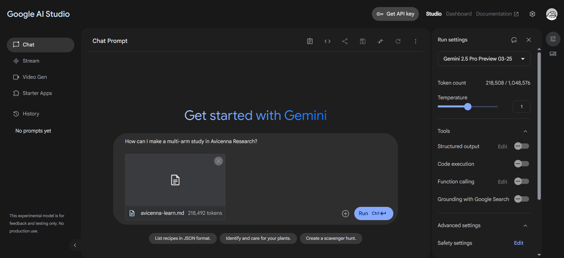Screen dimensions: 564x258
Task: Toggle the run settings tune icon
Action: (x=553, y=39)
